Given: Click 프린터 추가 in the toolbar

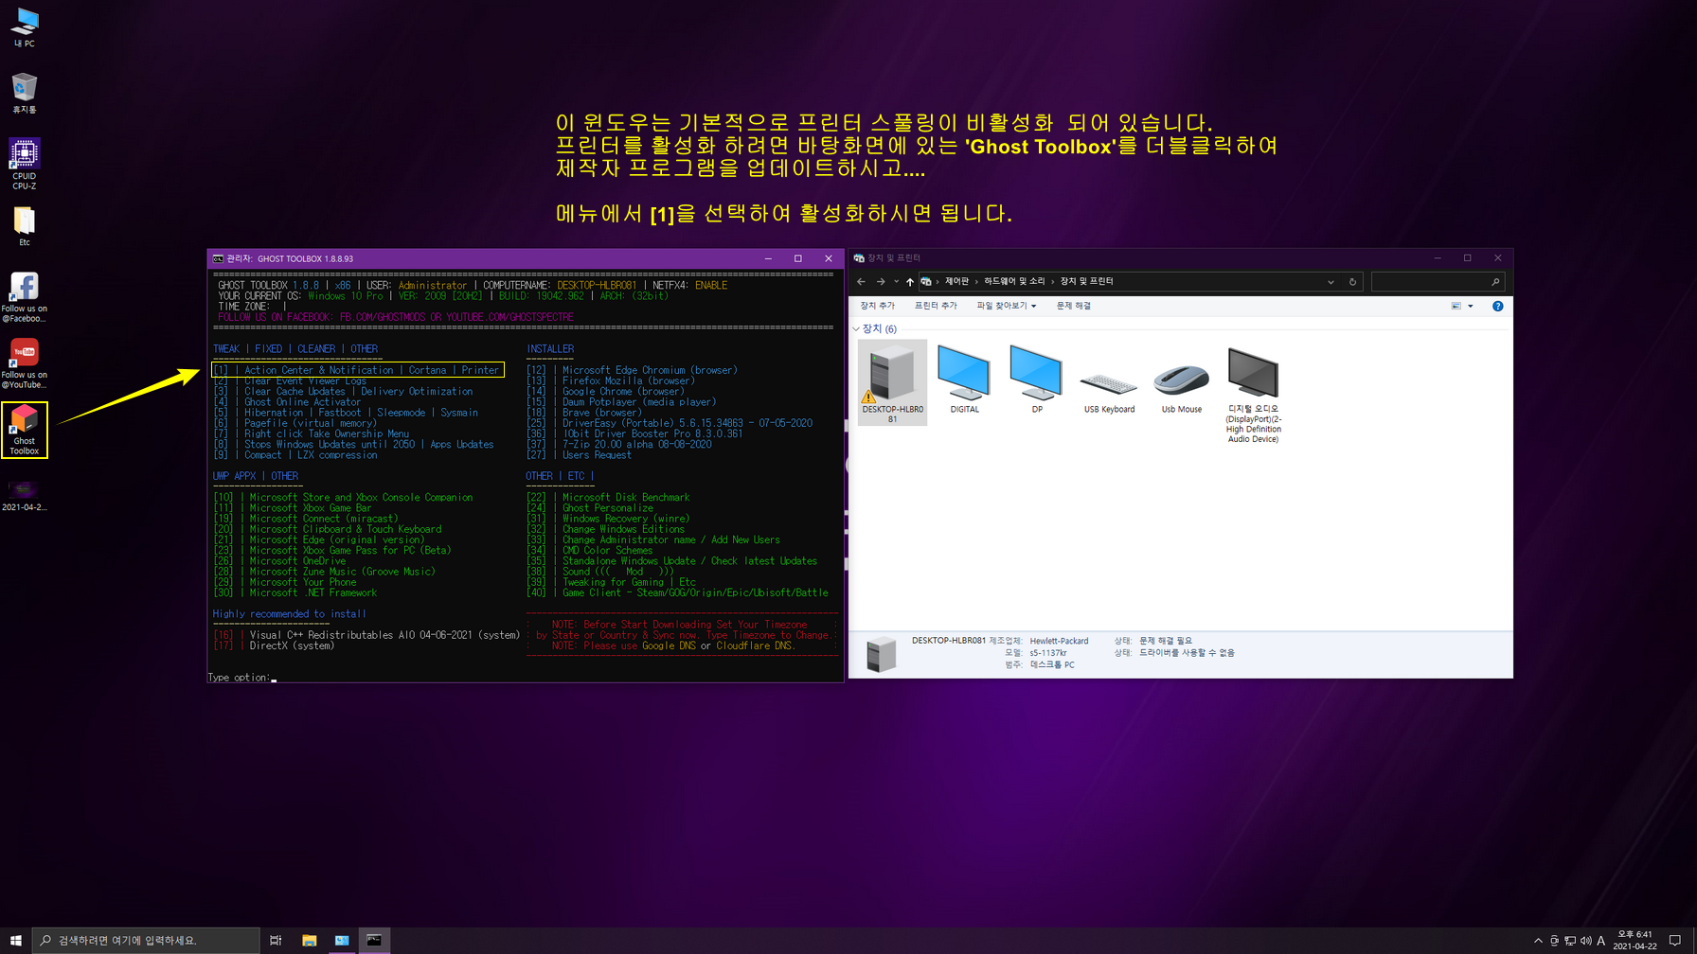Looking at the screenshot, I should coord(936,306).
